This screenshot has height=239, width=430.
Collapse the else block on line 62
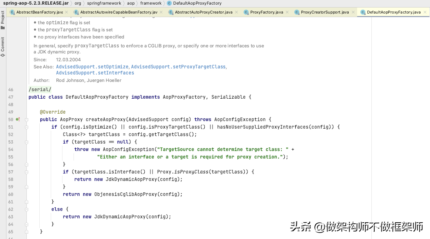tap(26, 209)
